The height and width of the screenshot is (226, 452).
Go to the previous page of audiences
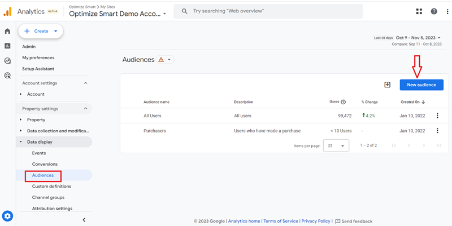pyautogui.click(x=408, y=145)
